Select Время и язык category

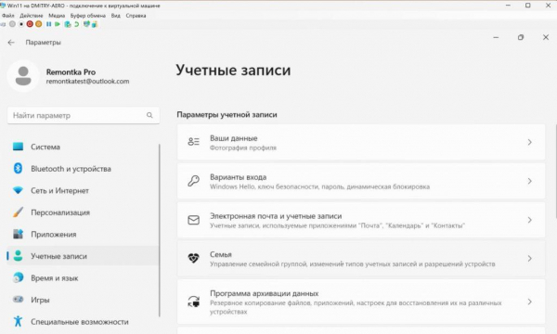click(x=83, y=278)
